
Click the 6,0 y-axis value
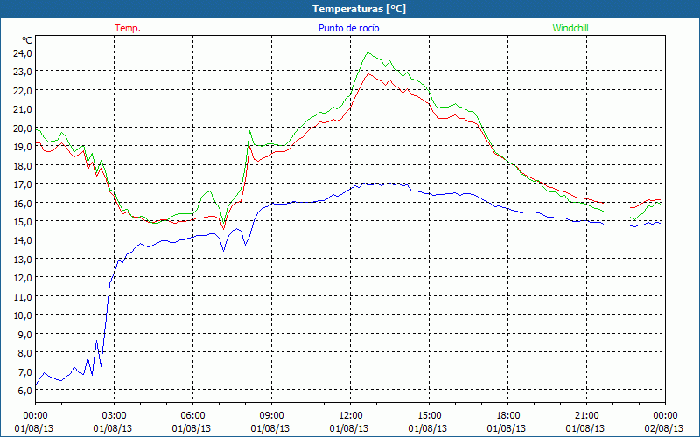(x=25, y=391)
